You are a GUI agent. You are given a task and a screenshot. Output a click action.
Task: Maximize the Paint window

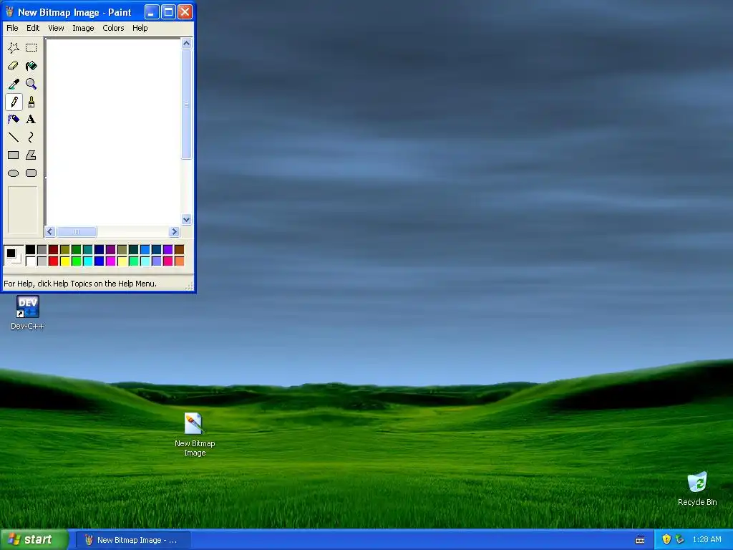click(x=168, y=11)
